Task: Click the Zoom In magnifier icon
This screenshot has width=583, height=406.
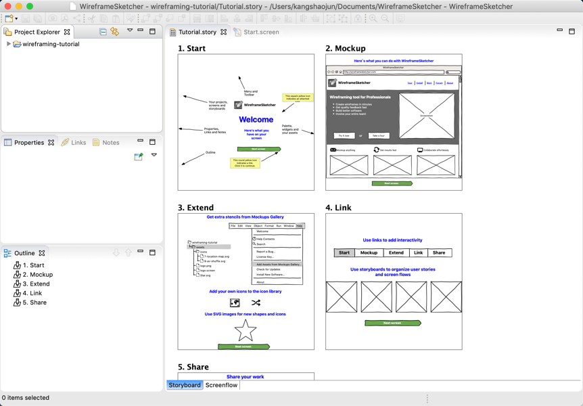Action: 373,18
